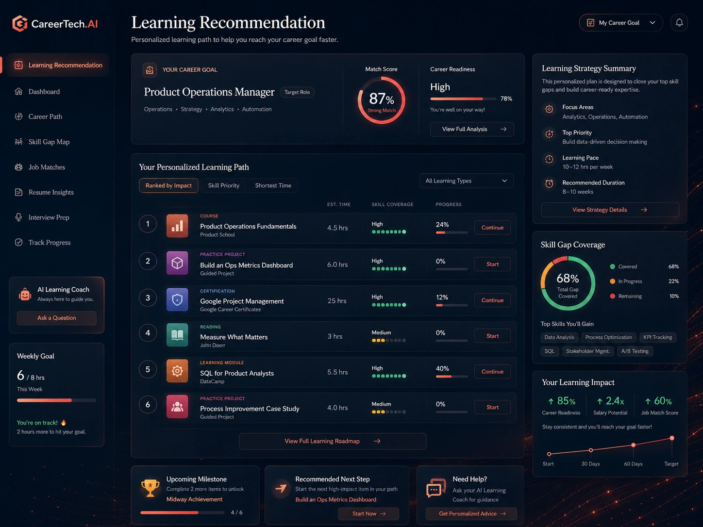Continue SQL for Product Analysts module
703x527 pixels.
click(x=492, y=372)
